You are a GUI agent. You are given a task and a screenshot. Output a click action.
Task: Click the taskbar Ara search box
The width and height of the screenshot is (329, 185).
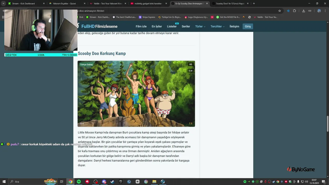pos(33,182)
